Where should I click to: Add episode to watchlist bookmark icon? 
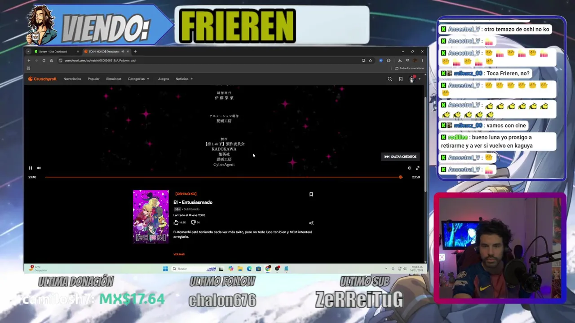pyautogui.click(x=311, y=194)
